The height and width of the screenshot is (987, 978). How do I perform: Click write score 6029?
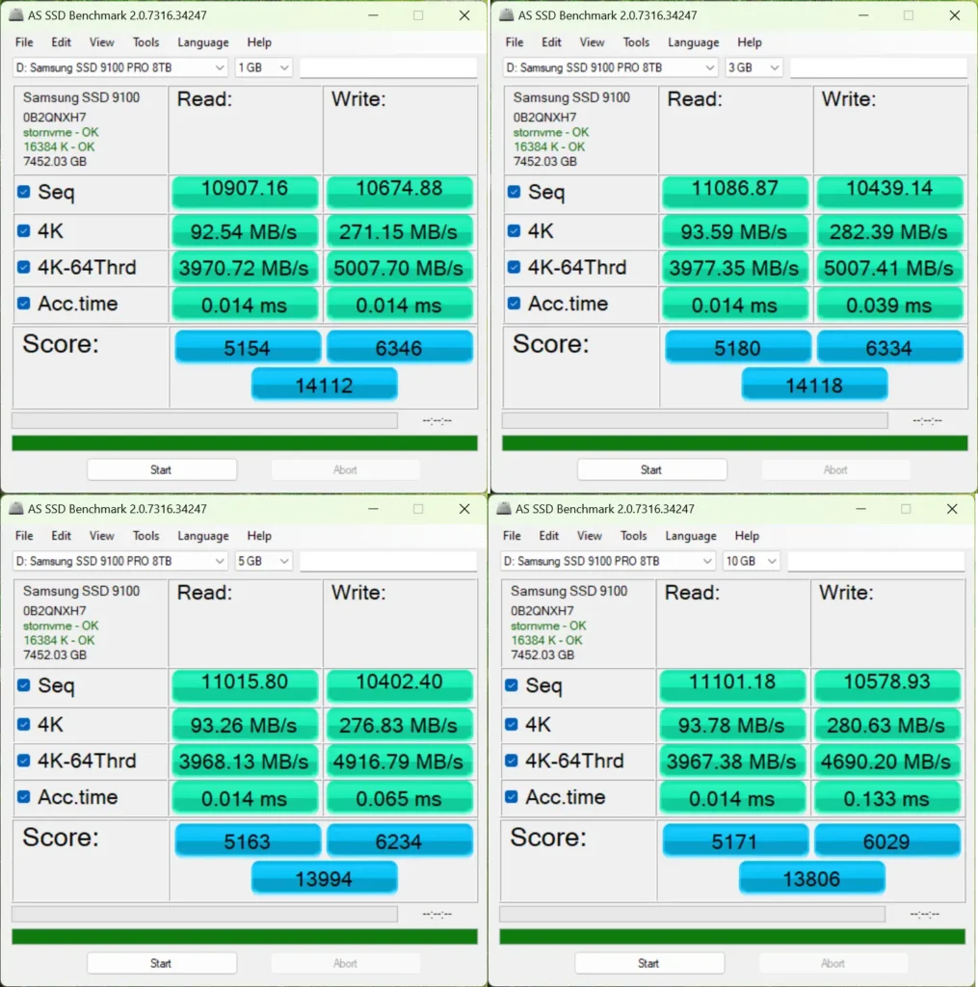point(886,840)
